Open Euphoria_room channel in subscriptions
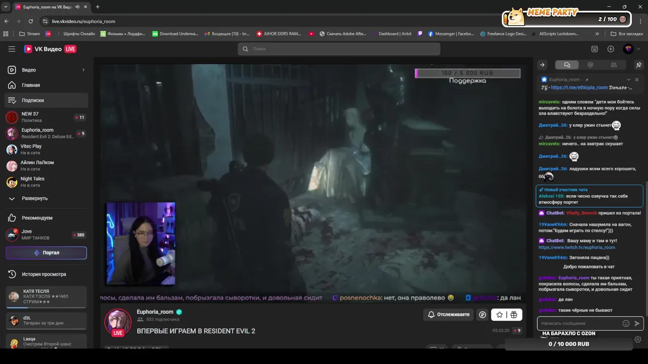648x364 pixels. point(47,133)
